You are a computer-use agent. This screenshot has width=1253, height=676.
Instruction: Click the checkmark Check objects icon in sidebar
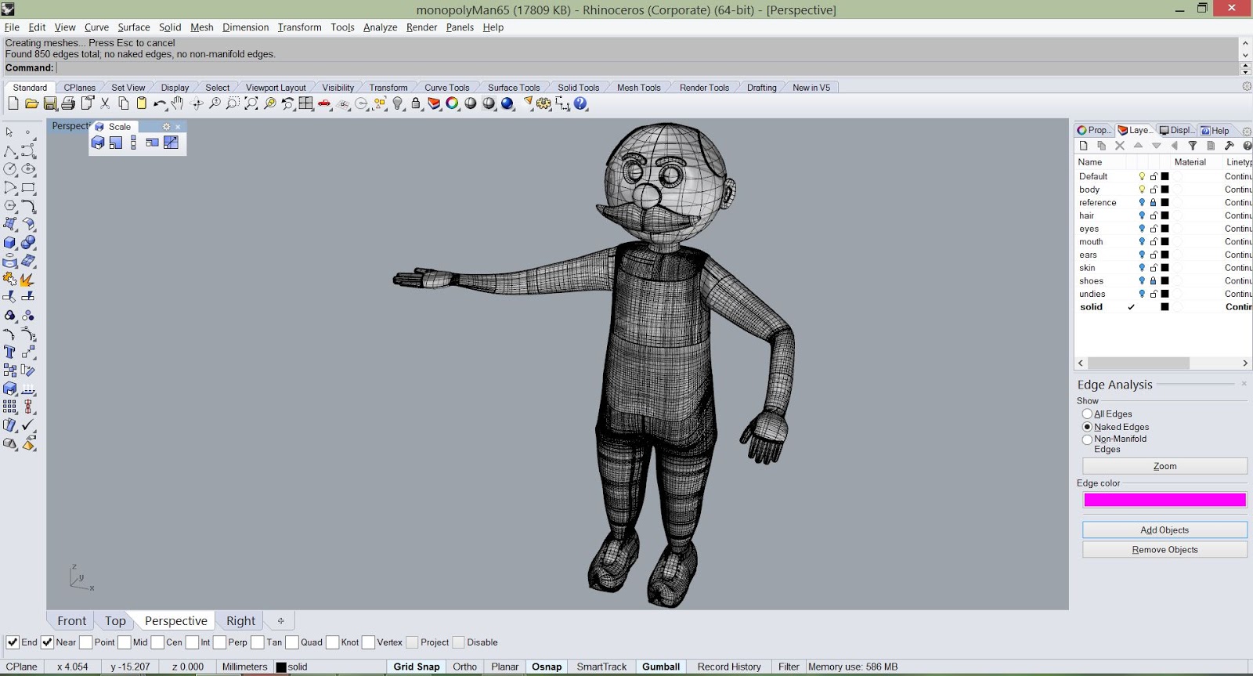(28, 425)
